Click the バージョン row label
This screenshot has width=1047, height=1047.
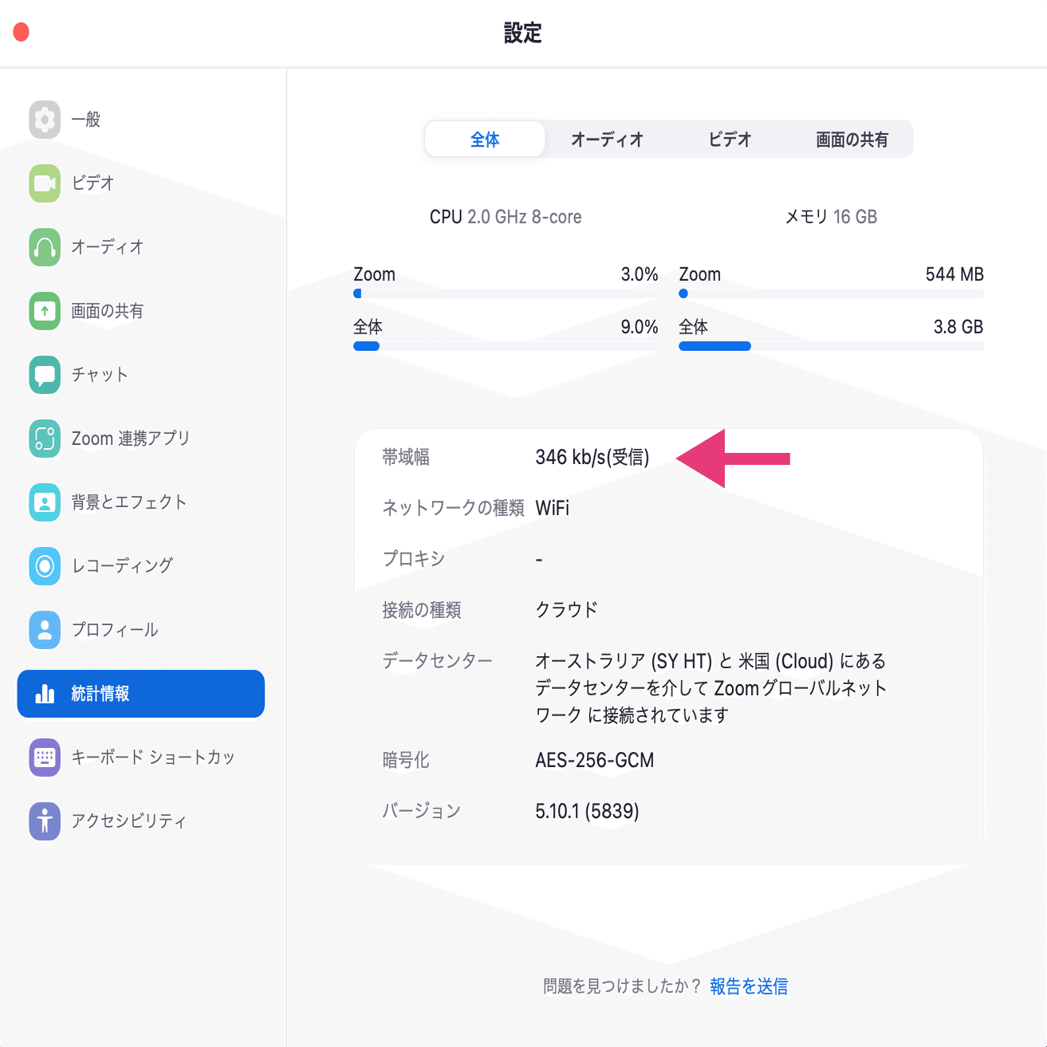(x=422, y=811)
